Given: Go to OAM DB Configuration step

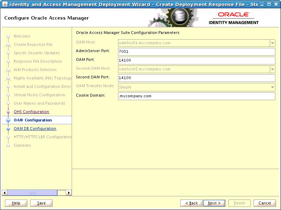Looking at the screenshot, I should (35, 128).
